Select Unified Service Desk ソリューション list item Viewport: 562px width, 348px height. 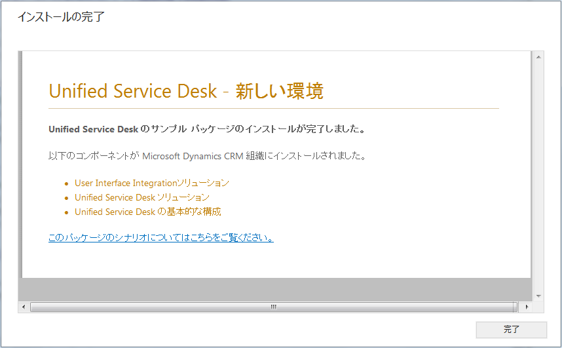pyautogui.click(x=142, y=197)
